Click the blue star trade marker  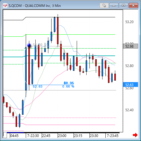(x=29, y=45)
